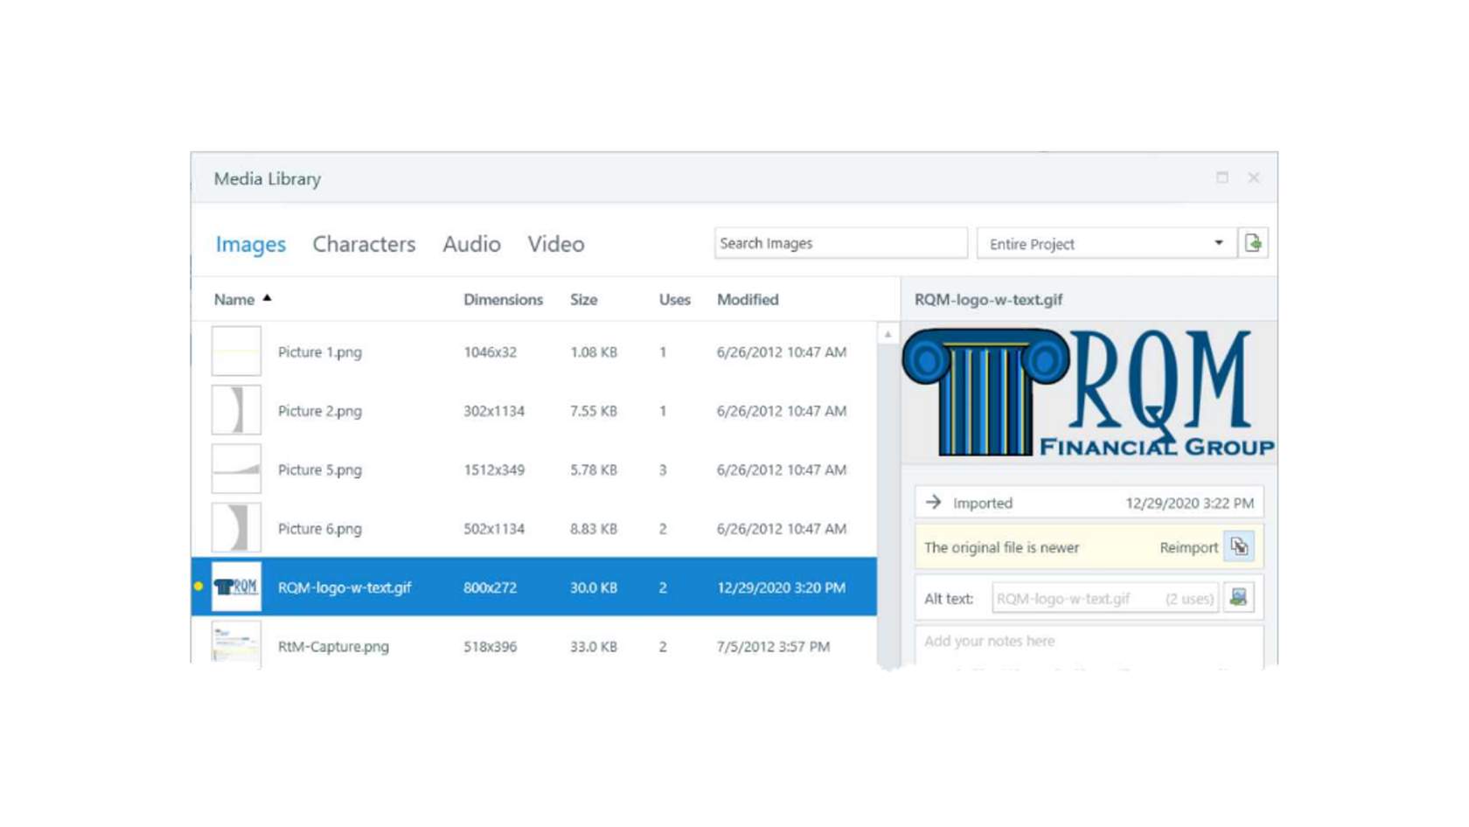
Task: Click the Add your notes here field
Action: [1090, 646]
